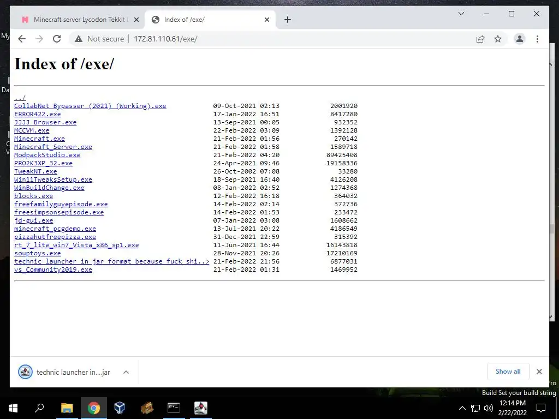Screen dimensions: 559x419
Task: Open taskbar search magnifier
Action: (x=39, y=408)
